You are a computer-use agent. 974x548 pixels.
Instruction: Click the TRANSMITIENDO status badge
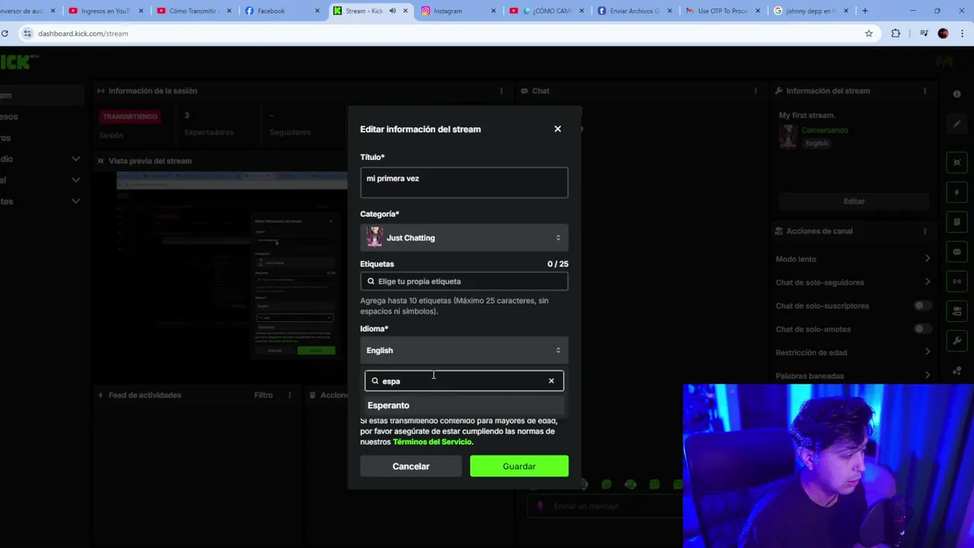[130, 116]
